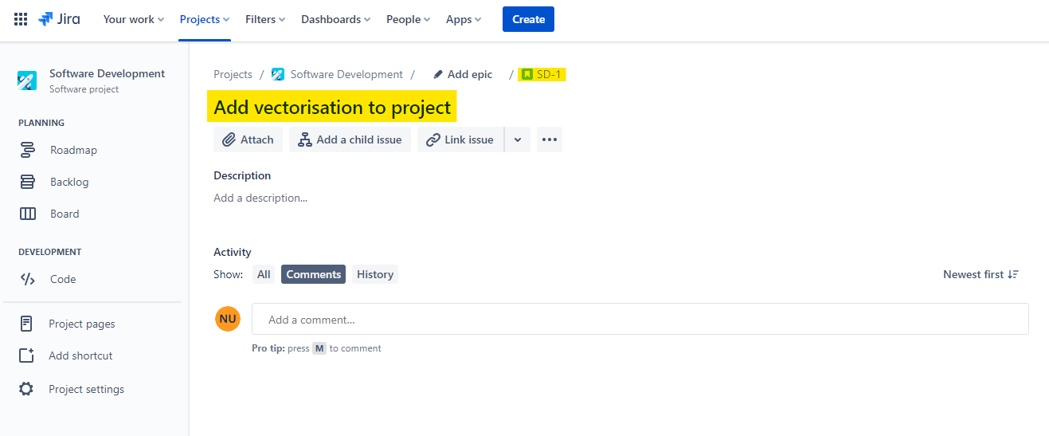Open the three-dots more actions menu
The height and width of the screenshot is (436, 1049).
tap(550, 139)
